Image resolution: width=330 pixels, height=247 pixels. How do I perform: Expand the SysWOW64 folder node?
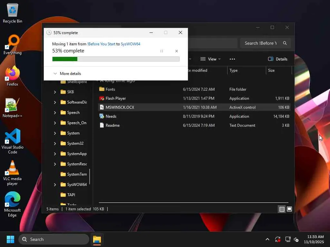tap(55, 185)
